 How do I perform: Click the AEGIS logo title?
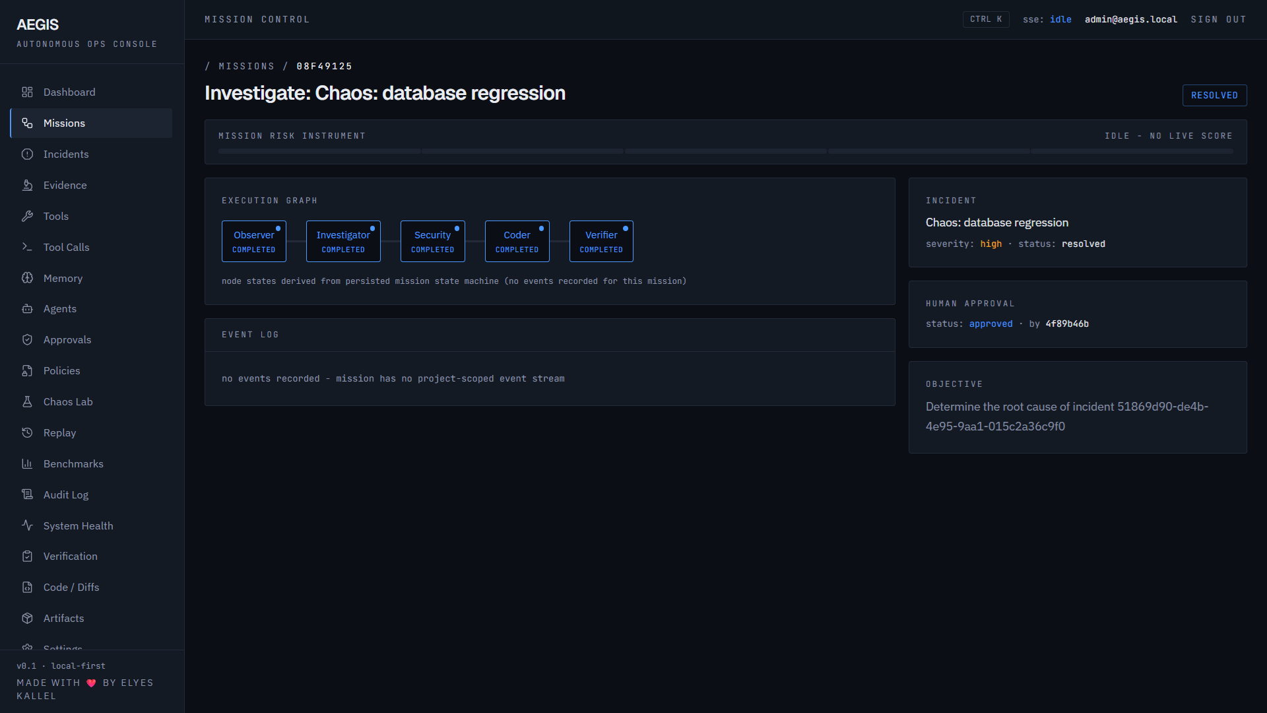coord(38,25)
